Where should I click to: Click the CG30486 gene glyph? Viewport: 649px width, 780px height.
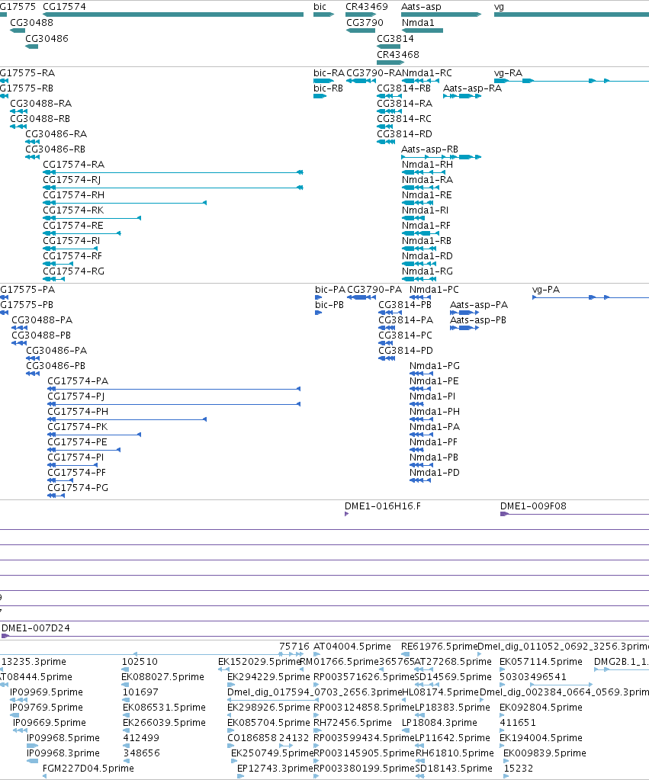click(x=32, y=47)
